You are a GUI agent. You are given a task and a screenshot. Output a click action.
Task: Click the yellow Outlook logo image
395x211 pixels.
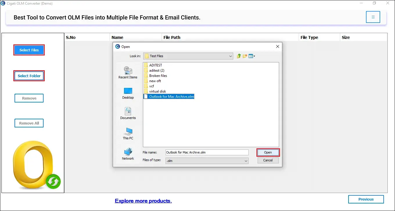pos(36,165)
